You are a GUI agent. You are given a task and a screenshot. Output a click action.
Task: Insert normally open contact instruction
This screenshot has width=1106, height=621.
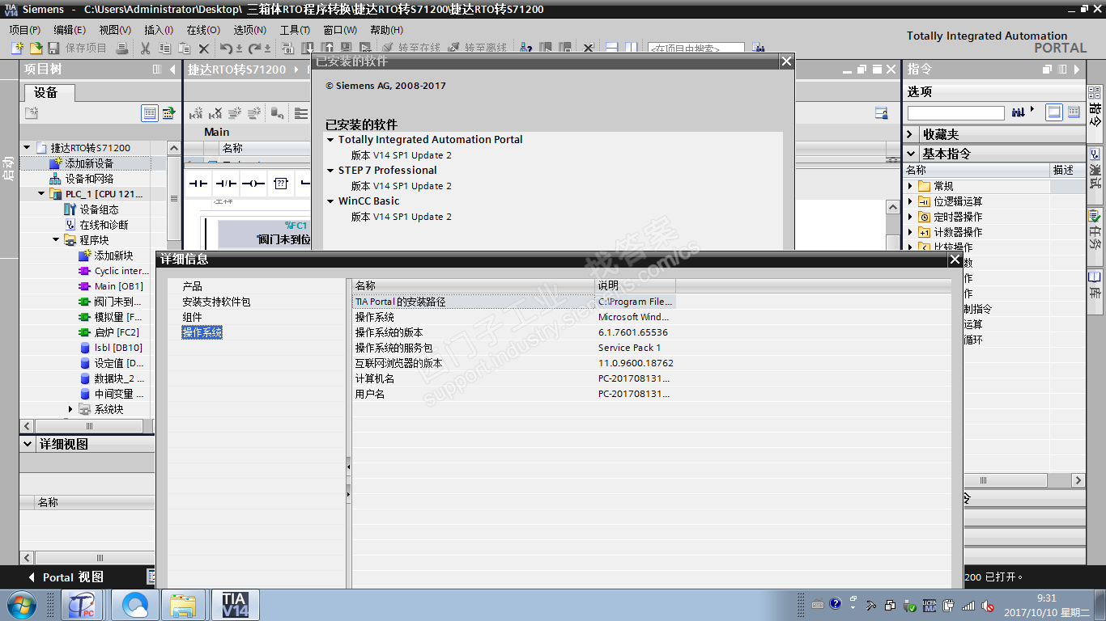(198, 184)
